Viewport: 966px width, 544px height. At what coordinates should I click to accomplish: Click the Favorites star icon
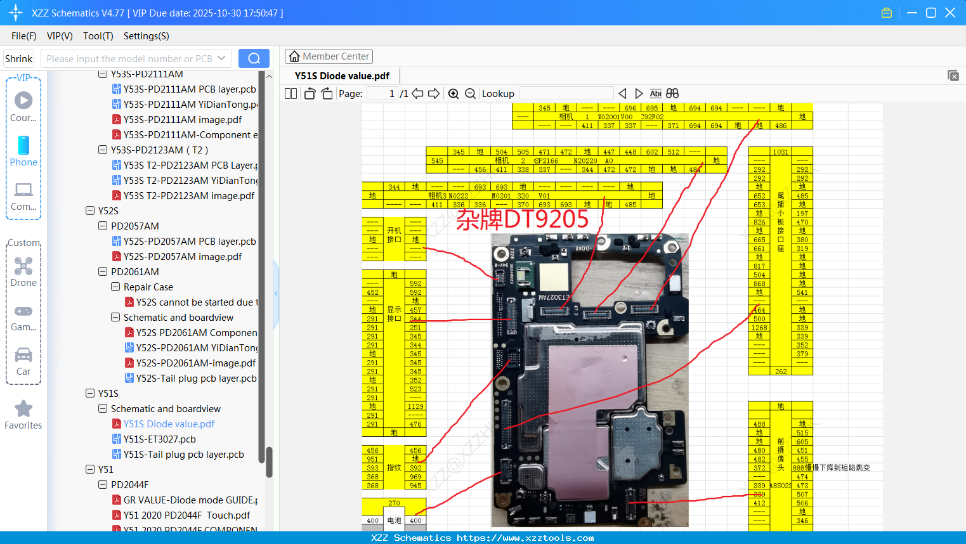click(23, 409)
